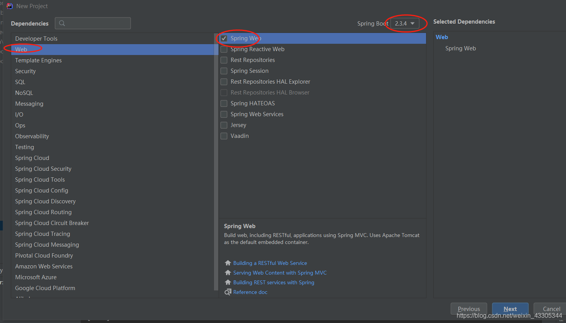The image size is (566, 323).
Task: Enable the Vaadin checkbox
Action: (224, 136)
